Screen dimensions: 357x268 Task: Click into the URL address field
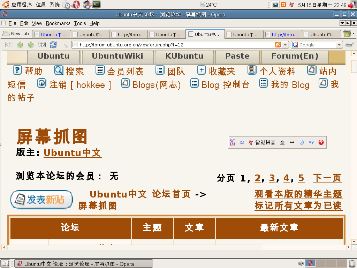point(176,45)
